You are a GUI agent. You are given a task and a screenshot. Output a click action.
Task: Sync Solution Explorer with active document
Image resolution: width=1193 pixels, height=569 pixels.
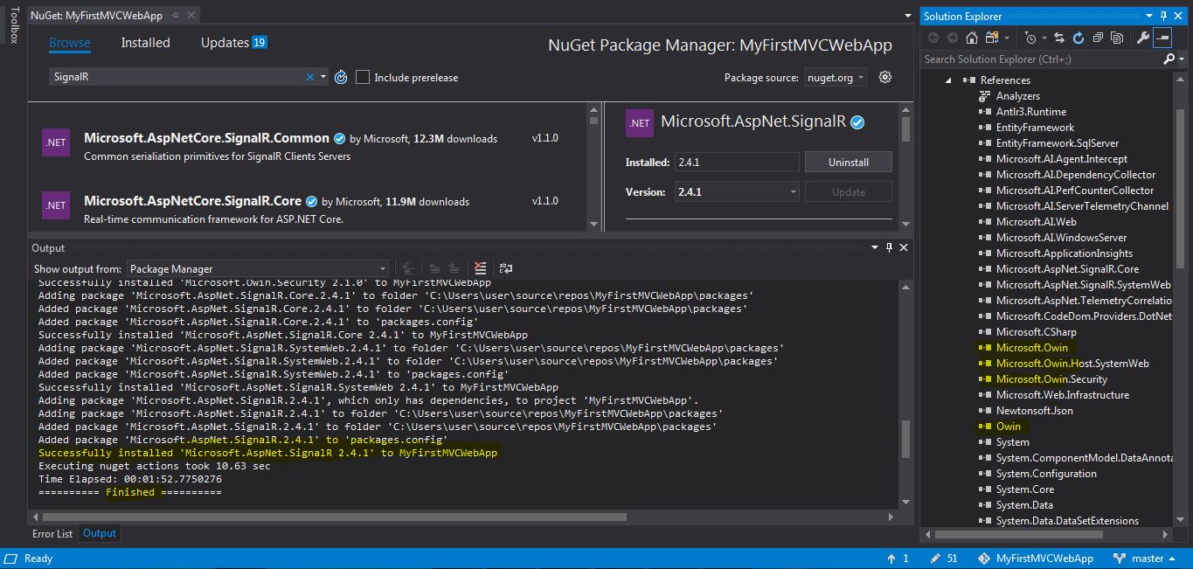1058,38
